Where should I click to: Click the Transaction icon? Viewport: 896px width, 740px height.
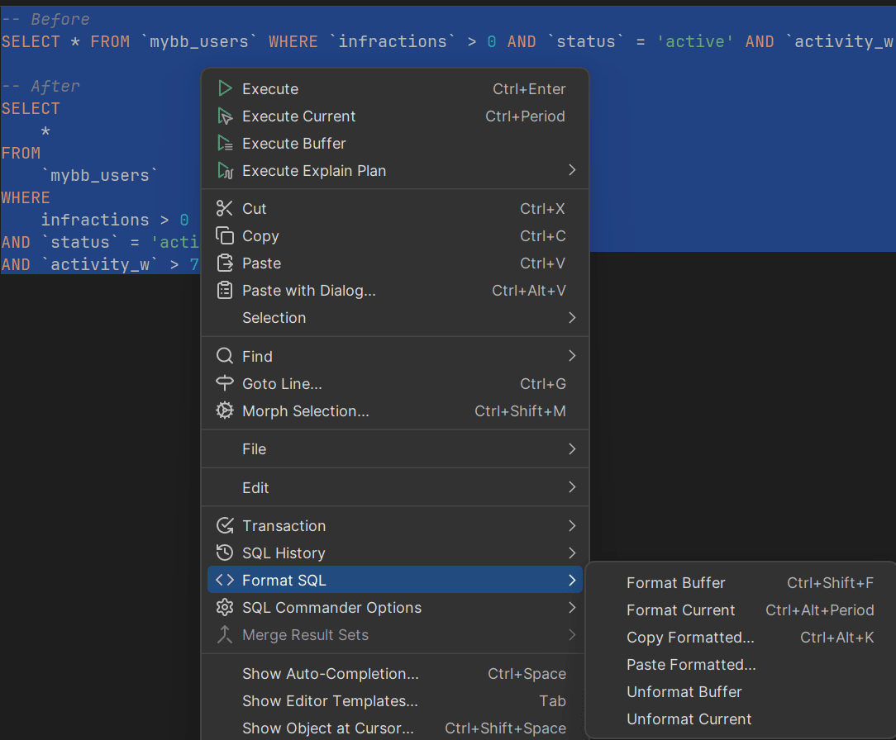225,525
